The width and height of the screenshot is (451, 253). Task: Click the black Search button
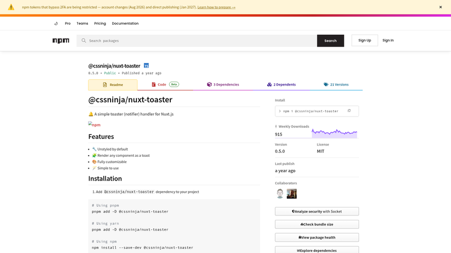coord(330,40)
